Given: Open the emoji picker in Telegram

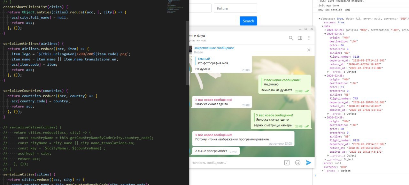Looking at the screenshot, I should (x=298, y=163).
